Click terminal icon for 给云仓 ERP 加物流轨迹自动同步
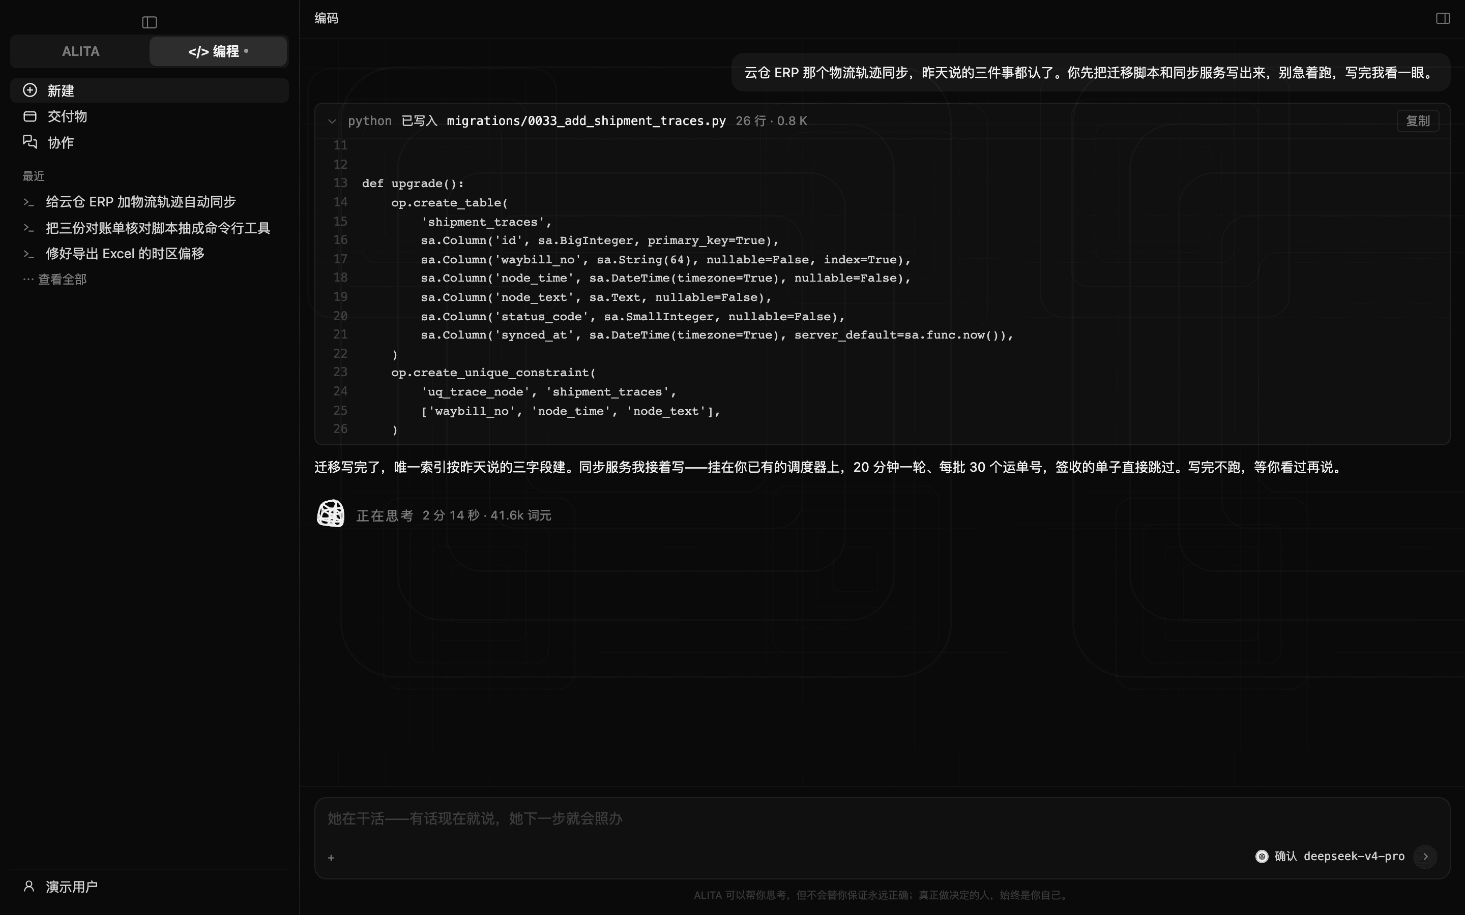Screen dimensions: 1465x915 tap(28, 202)
